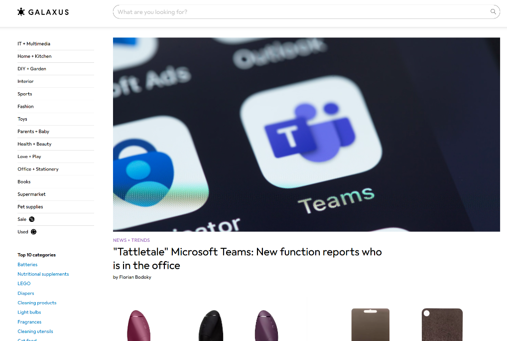Select the Office + Stationery category

38,169
